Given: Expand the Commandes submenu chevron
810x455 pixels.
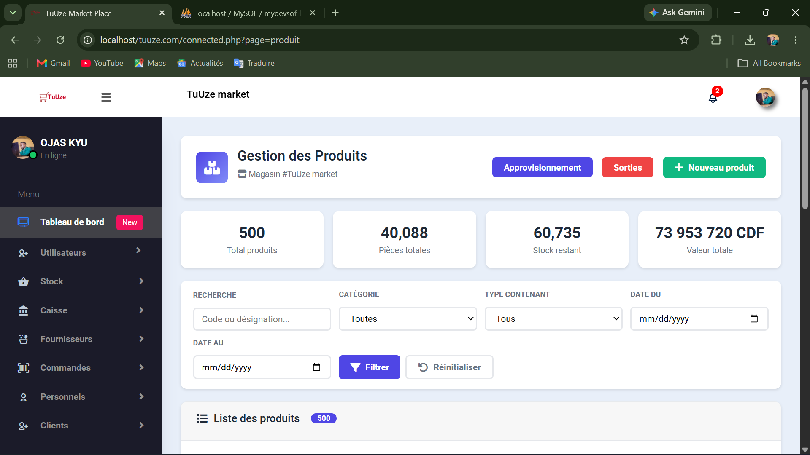Looking at the screenshot, I should (x=141, y=367).
